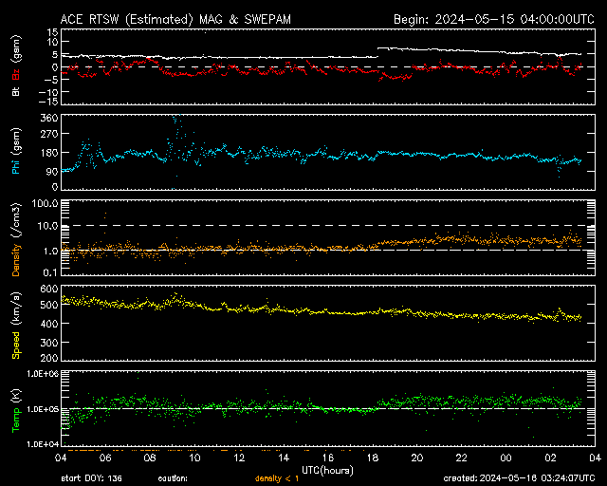Viewport: 607px width, 486px height.
Task: Click the start DOY: 136 text
Action: pyautogui.click(x=95, y=478)
